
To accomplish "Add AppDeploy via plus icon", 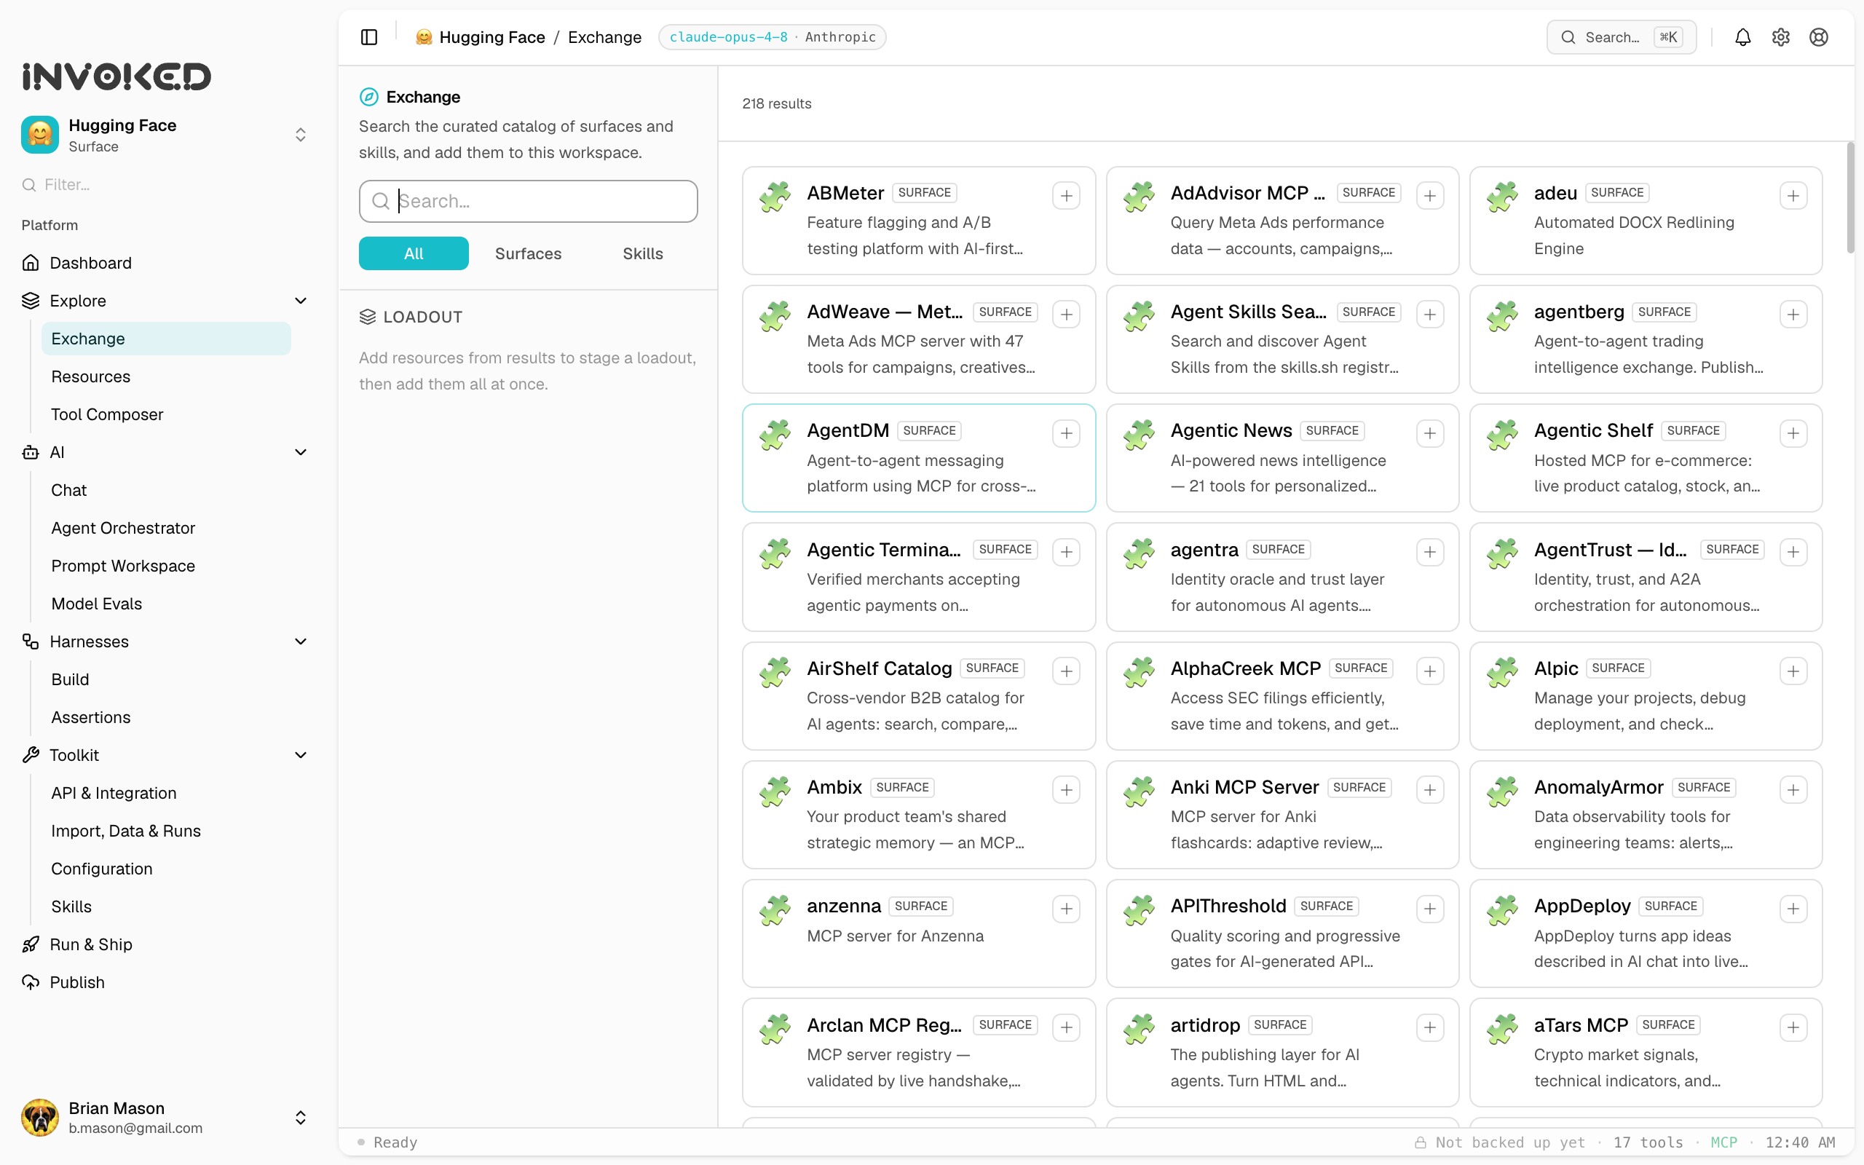I will click(x=1793, y=909).
